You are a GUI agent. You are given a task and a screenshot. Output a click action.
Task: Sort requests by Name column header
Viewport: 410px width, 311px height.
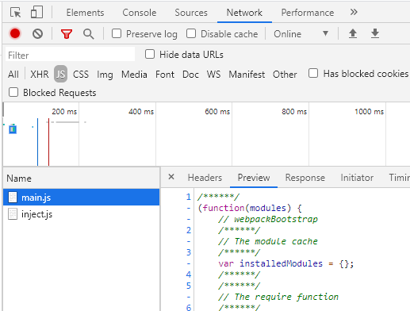[x=81, y=178]
